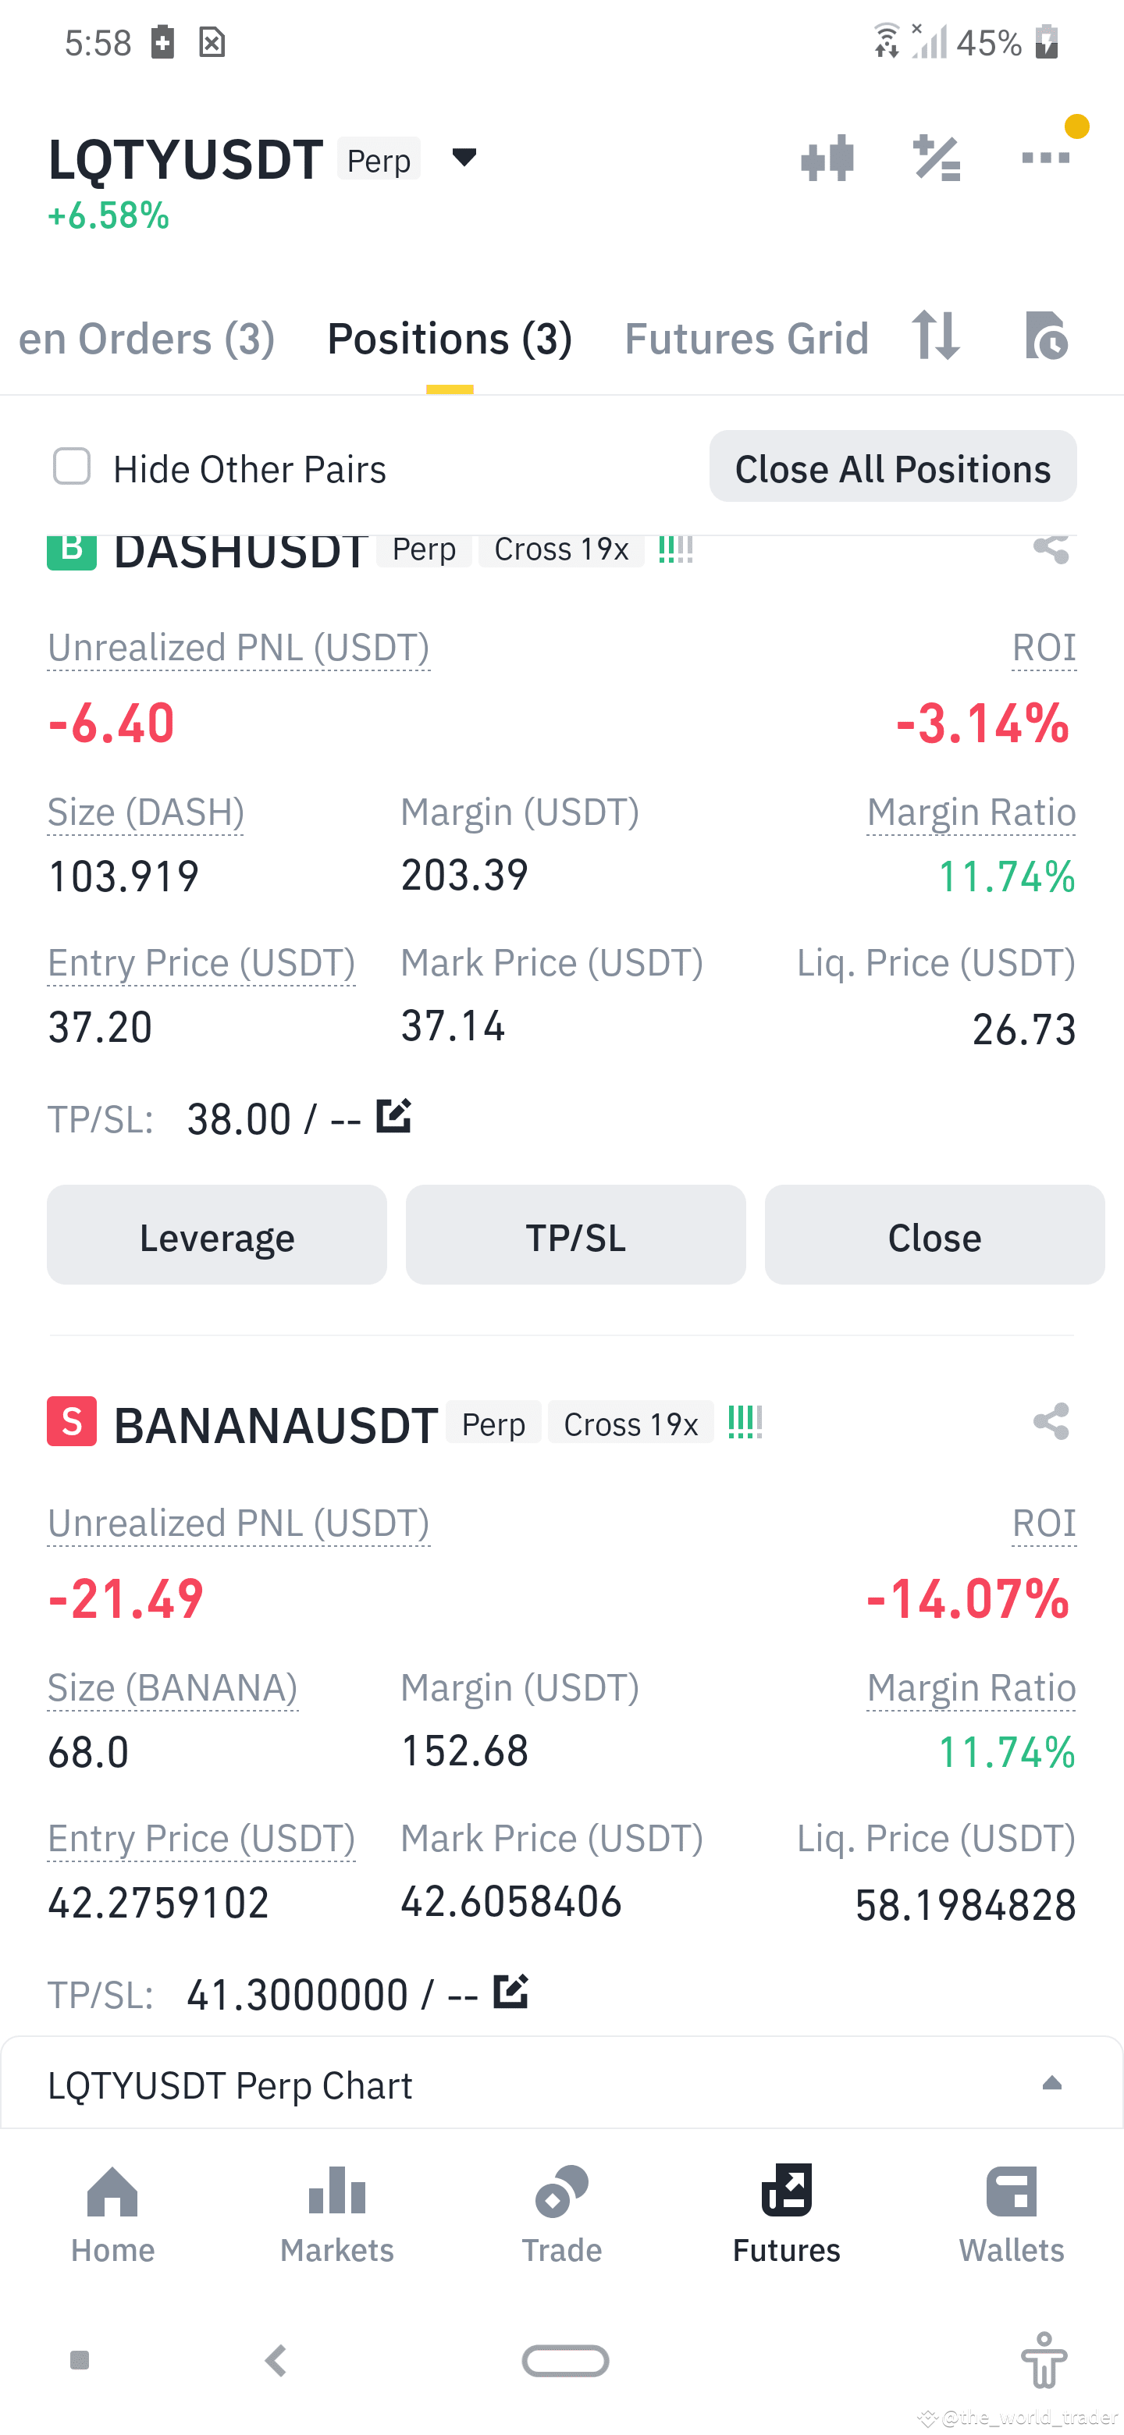Tap the Close button for DASHUSDT position
The width and height of the screenshot is (1124, 2435).
pyautogui.click(x=934, y=1235)
